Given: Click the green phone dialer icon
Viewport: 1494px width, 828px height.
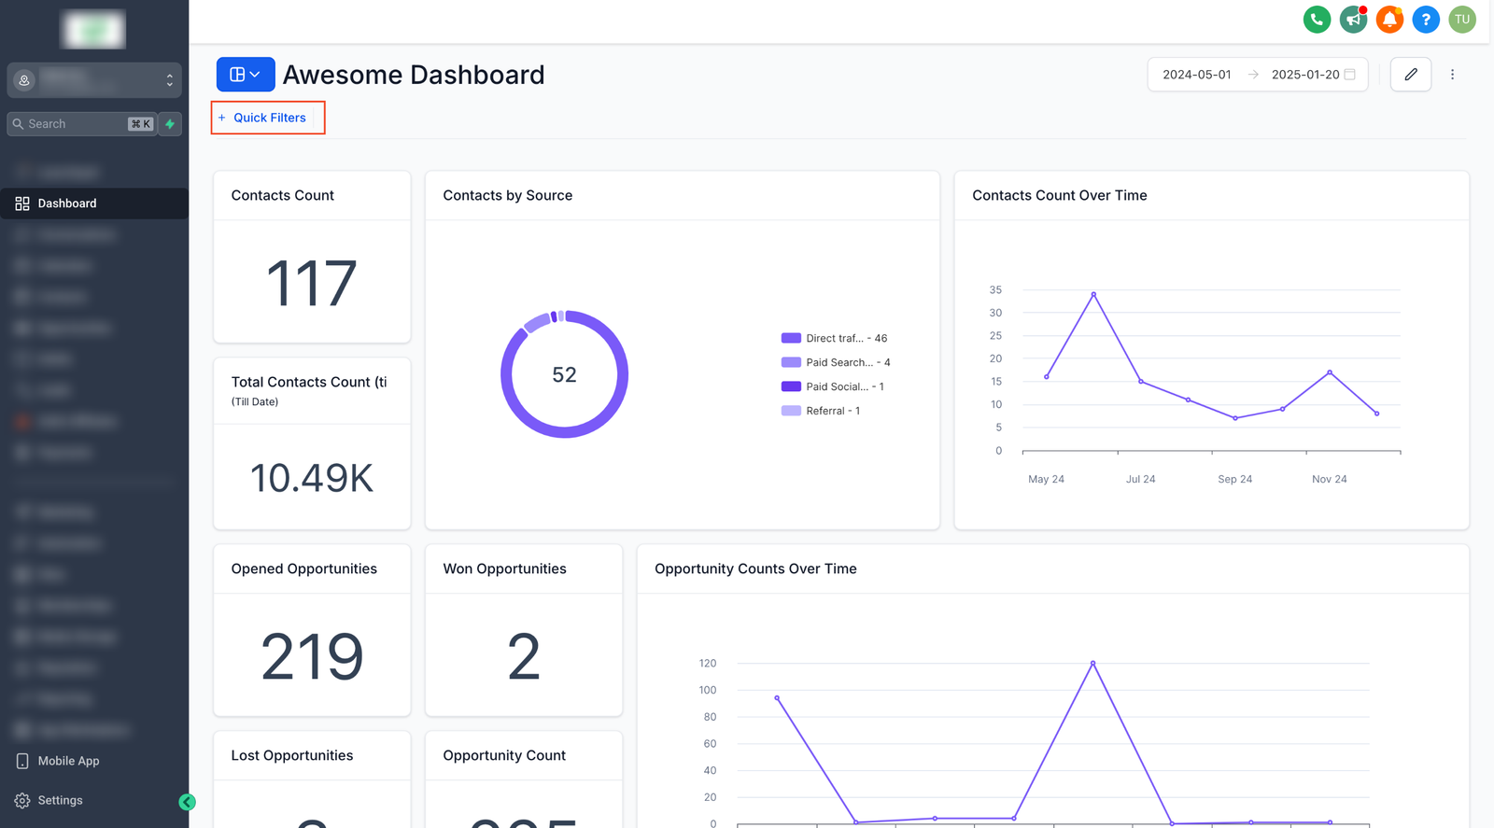Looking at the screenshot, I should 1317,20.
